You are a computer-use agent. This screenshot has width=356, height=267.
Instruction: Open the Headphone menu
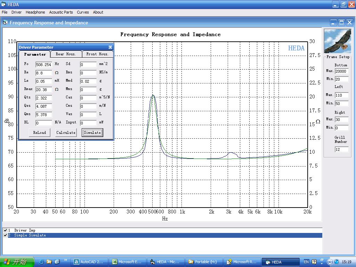35,12
